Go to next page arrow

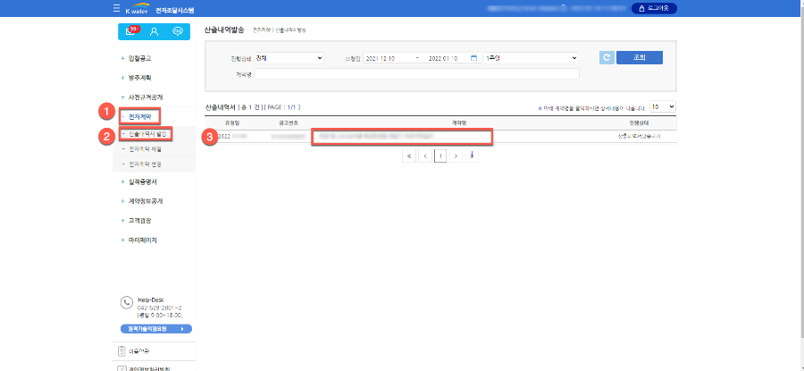pos(456,156)
